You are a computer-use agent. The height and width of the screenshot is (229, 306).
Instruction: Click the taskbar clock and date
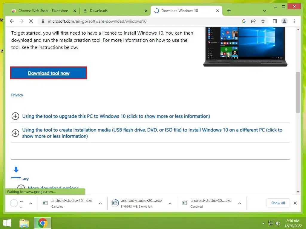(293, 223)
